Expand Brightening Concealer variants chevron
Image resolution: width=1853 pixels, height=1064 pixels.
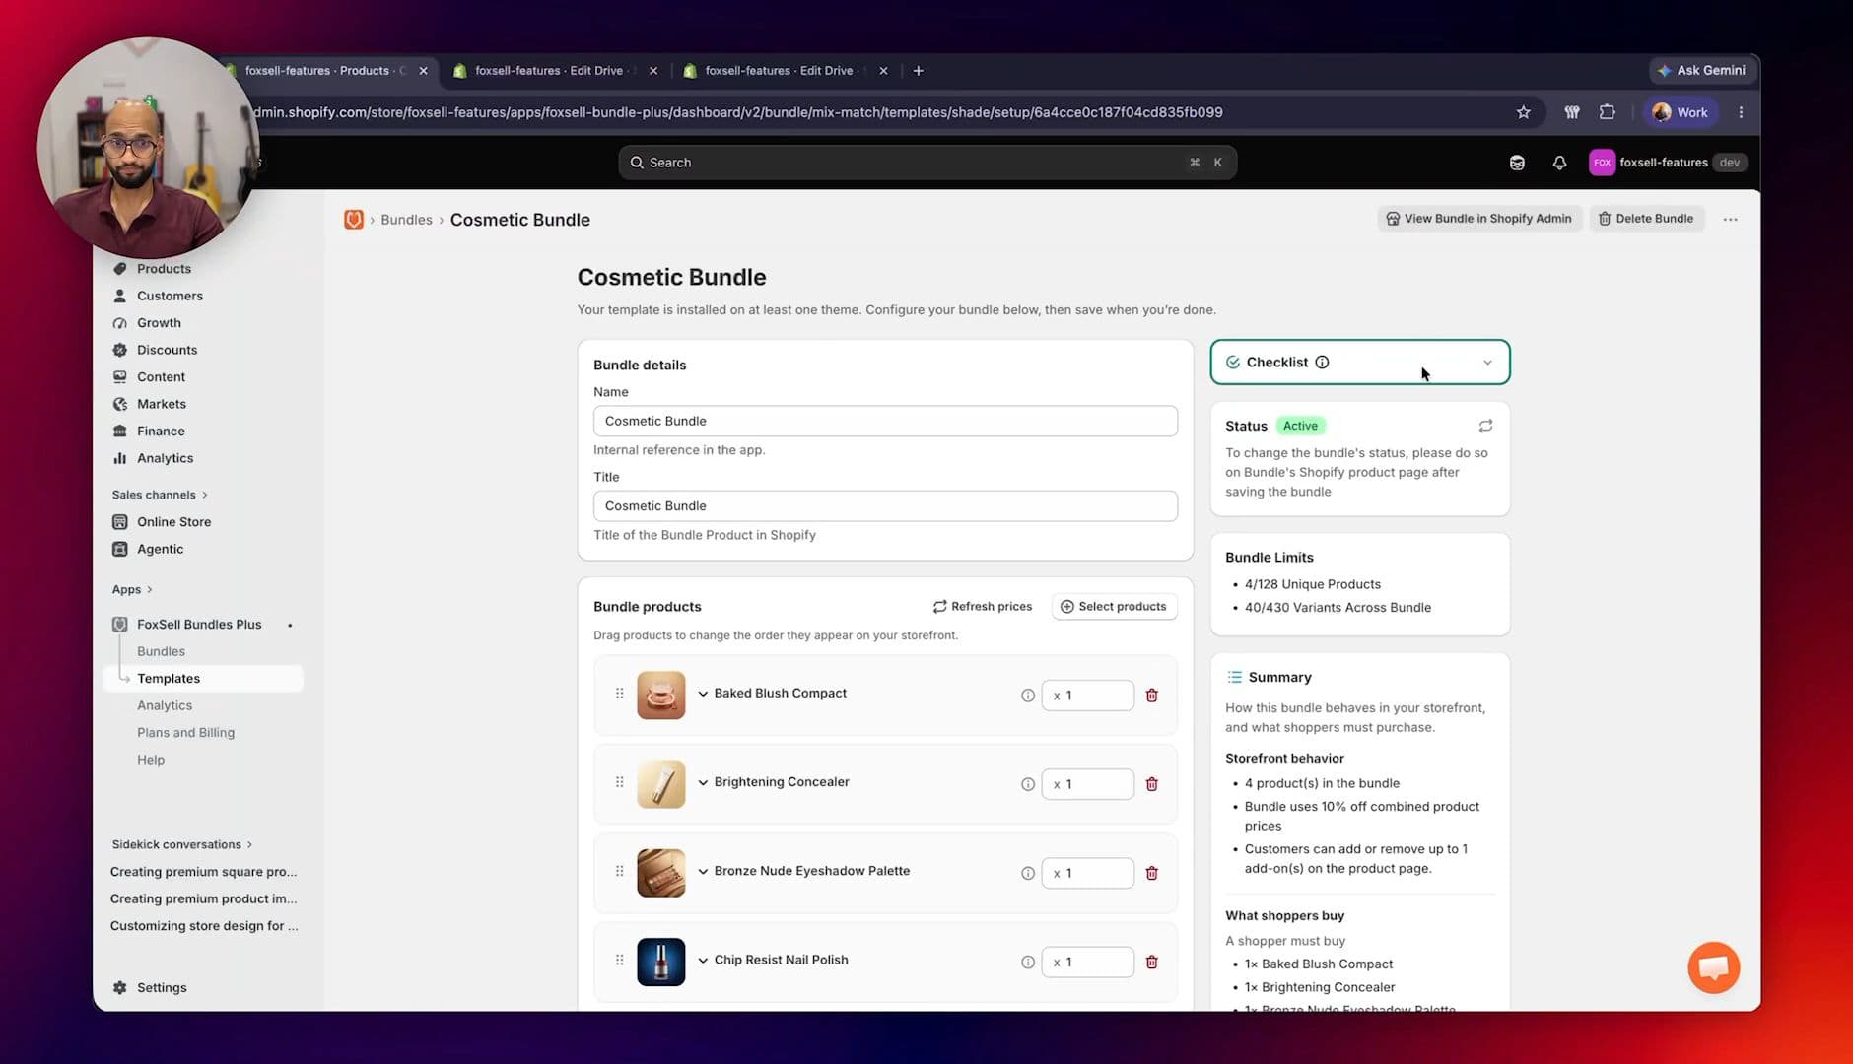coord(703,782)
